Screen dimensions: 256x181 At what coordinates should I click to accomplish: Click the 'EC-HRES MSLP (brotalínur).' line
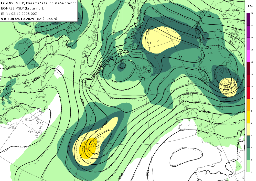tap(22, 8)
